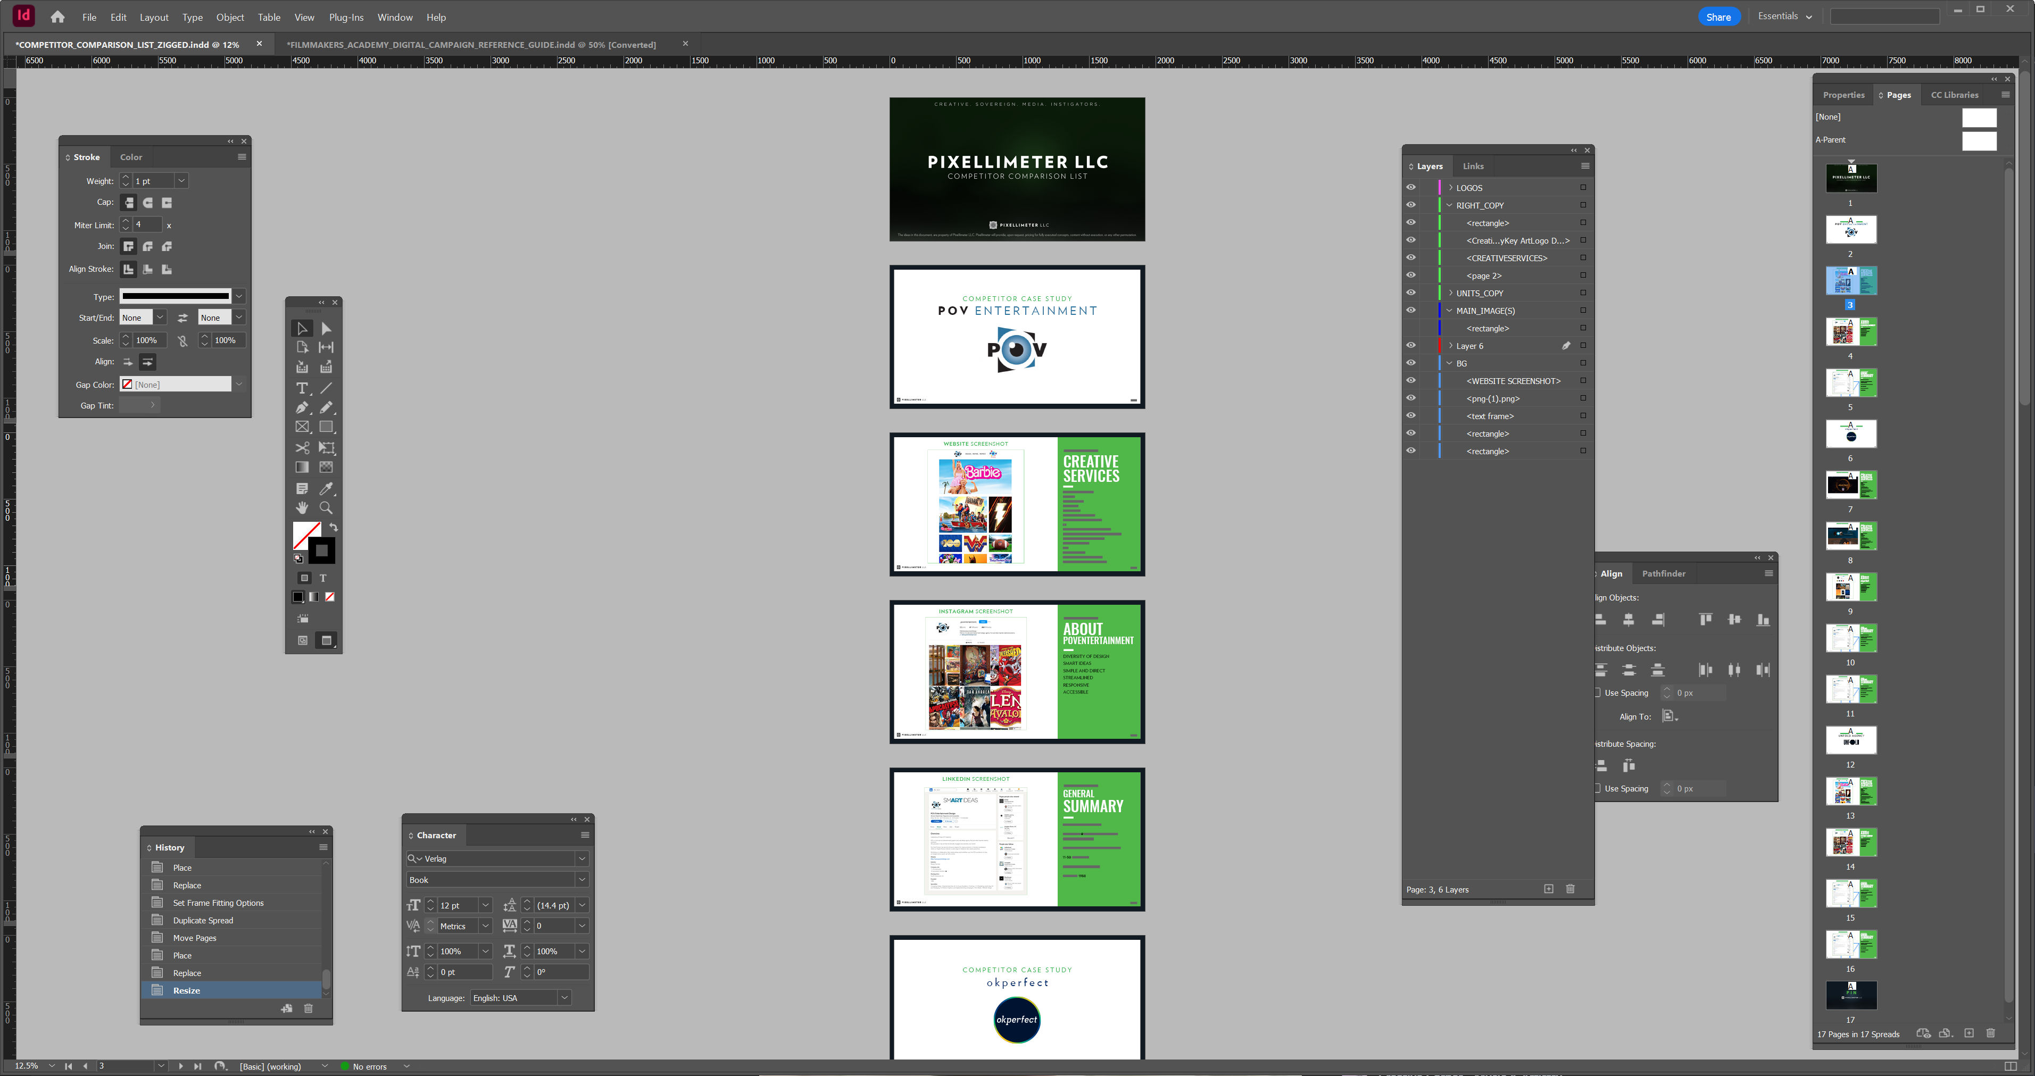Click align top edges in Align panel
Viewport: 2035px width, 1076px height.
coord(1706,619)
